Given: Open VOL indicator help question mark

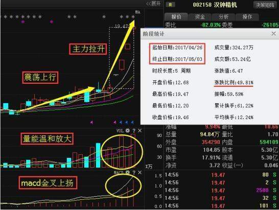Looking at the screenshot, I should pos(134,131).
